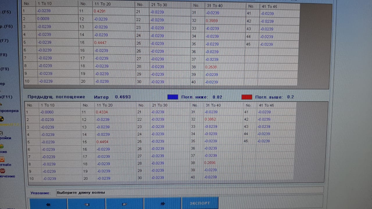Viewport: 372px width, 209px height.
Task: Select well 38 value 0.2696 in lower table
Action: 210,163
